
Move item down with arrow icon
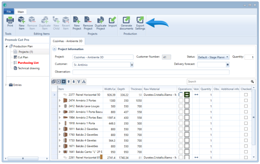(x=74, y=81)
